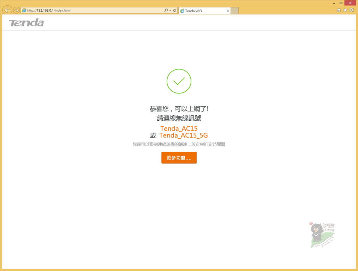Click the browser Forward arrow button
This screenshot has height=271, width=358.
pos(16,10)
